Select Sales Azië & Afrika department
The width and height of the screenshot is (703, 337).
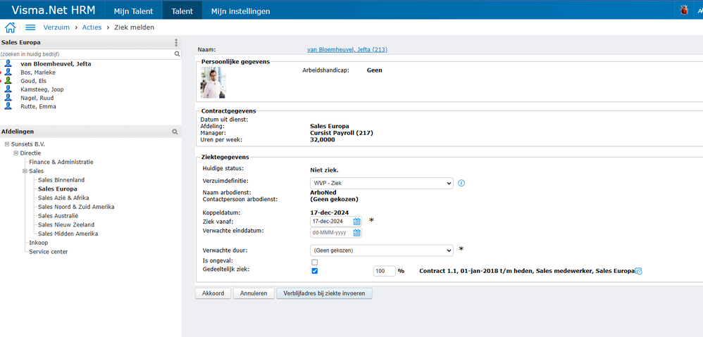coord(63,198)
